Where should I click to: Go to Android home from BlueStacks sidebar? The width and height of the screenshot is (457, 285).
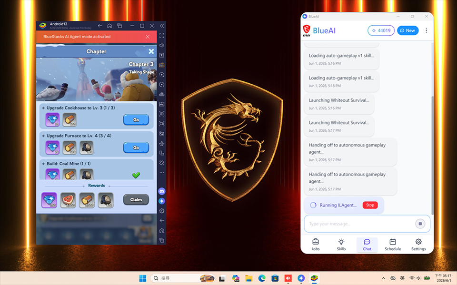tap(162, 230)
